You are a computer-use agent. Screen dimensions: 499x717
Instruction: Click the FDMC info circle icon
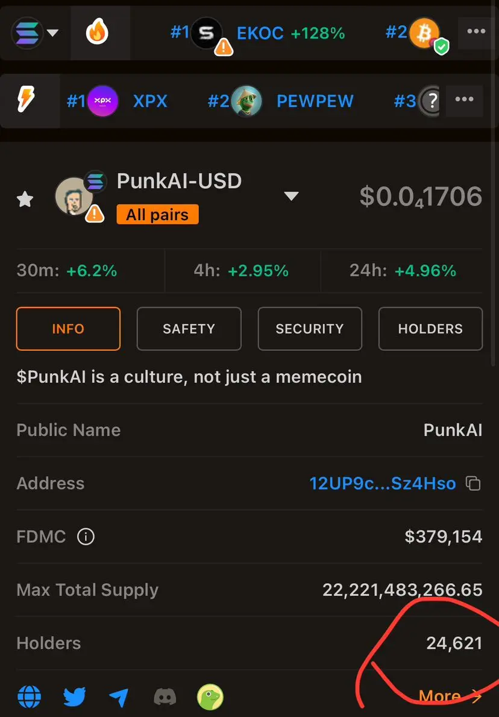pos(86,536)
